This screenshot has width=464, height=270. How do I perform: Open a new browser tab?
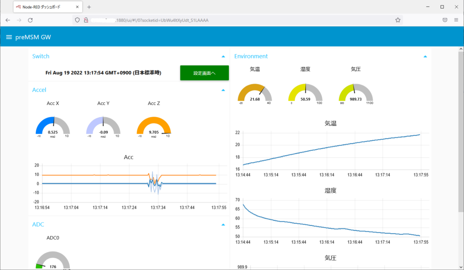tap(89, 7)
